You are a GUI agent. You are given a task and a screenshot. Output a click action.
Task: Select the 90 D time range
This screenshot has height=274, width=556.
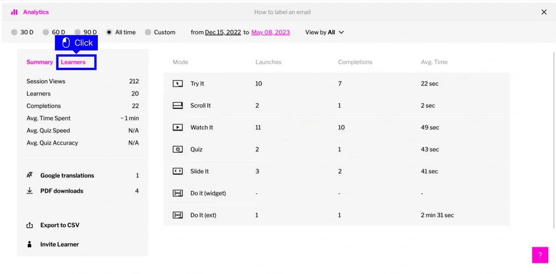tap(86, 32)
